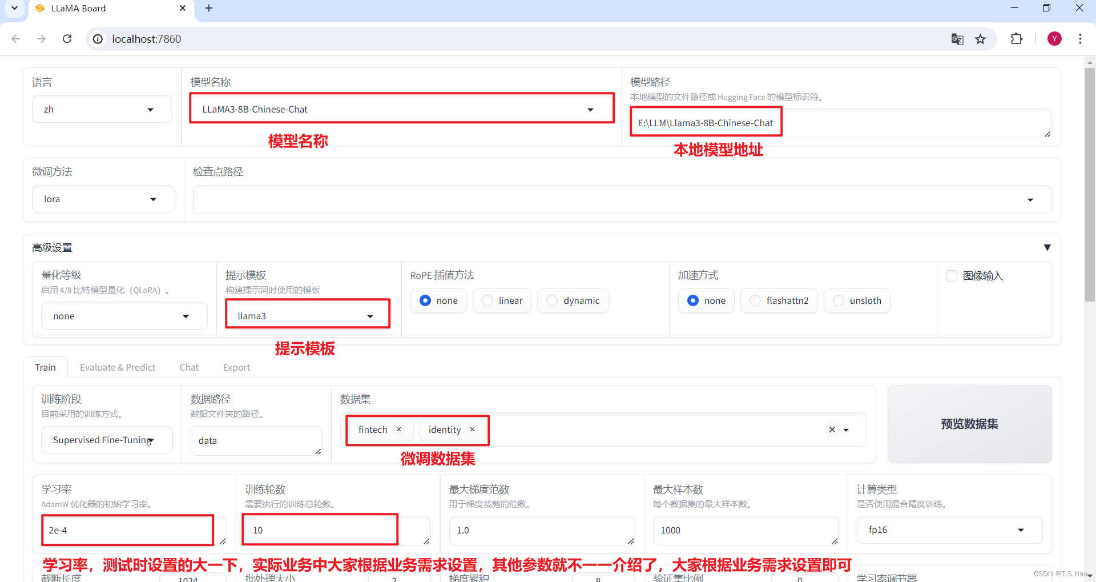
Task: Open browser extensions puzzle icon
Action: [x=1017, y=39]
